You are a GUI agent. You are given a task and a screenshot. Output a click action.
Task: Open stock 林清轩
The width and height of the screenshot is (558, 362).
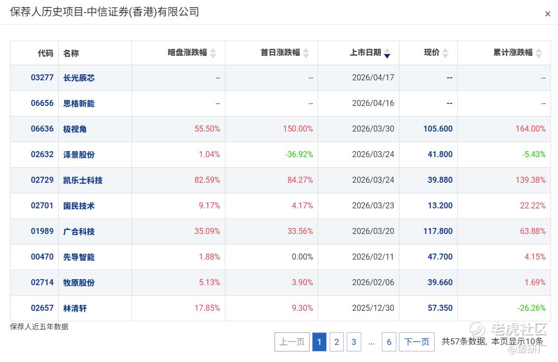pyautogui.click(x=75, y=308)
